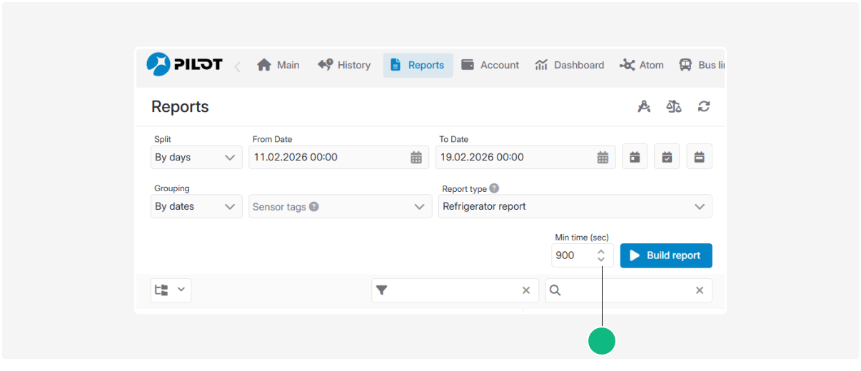Image resolution: width=861 pixels, height=371 pixels.
Task: Open the From Date calendar picker
Action: (416, 158)
